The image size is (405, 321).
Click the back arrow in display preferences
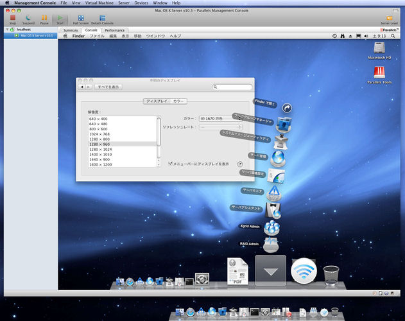82,87
